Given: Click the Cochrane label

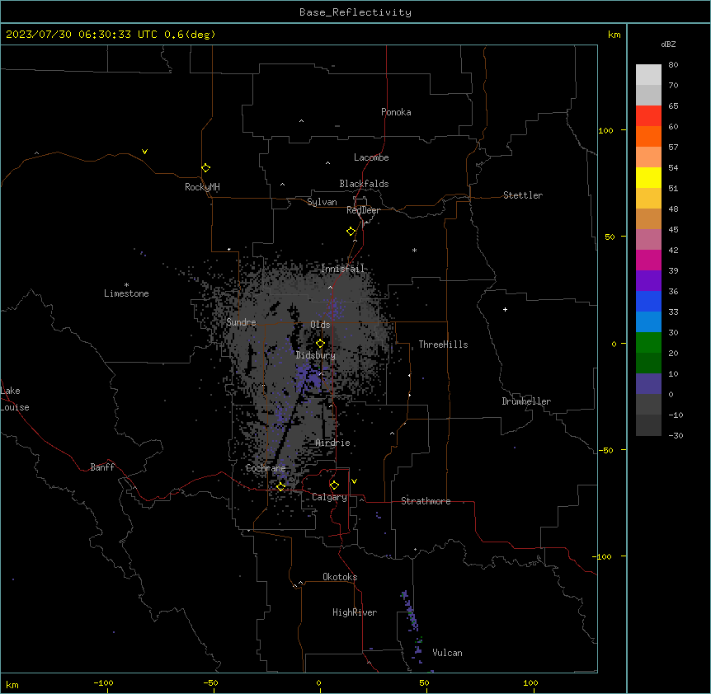Looking at the screenshot, I should point(266,468).
